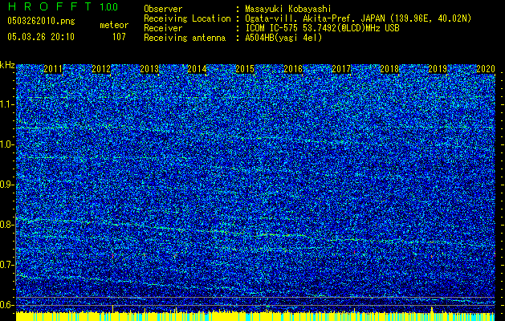Click the Receiving Location label
The height and width of the screenshot is (321, 505).
click(187, 18)
